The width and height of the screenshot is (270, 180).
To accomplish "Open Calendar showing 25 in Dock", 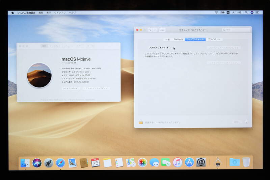I will pos(96,162).
